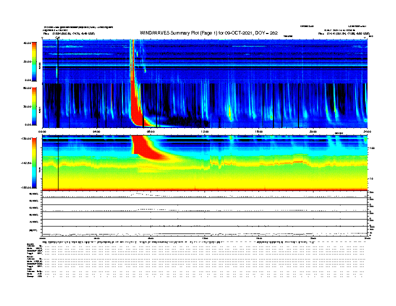This screenshot has height=306, width=396.
Task: Click the -142.50 value on TNR scale
Action: click(26, 163)
